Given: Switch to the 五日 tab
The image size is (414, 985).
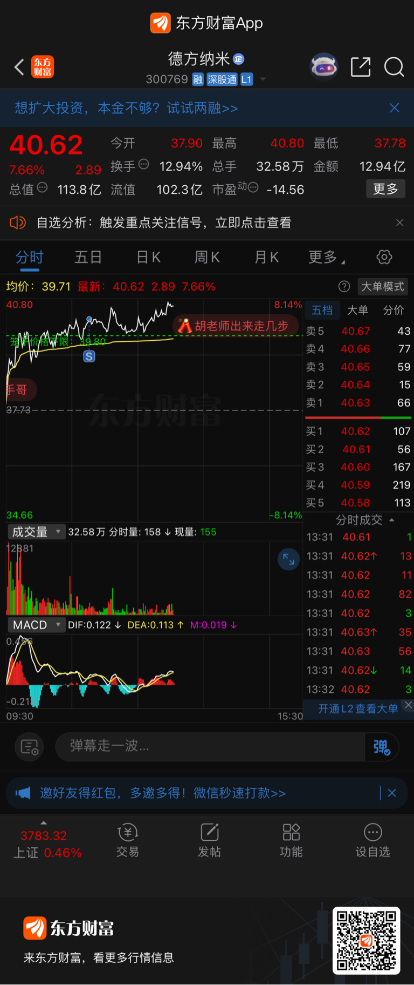Looking at the screenshot, I should [x=88, y=257].
